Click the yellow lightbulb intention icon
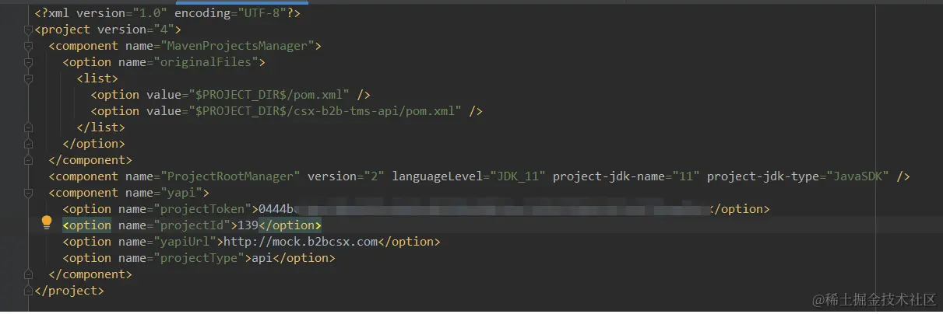This screenshot has width=943, height=314. pos(47,223)
